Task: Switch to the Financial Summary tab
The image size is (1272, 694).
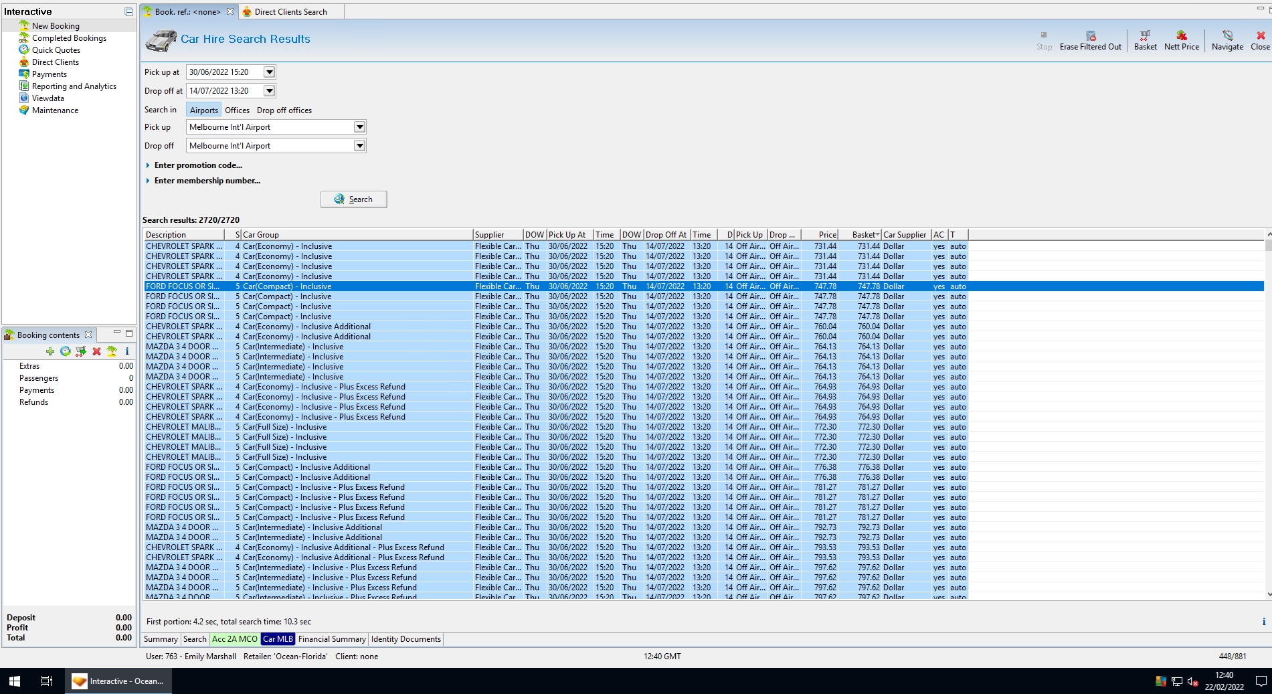Action: tap(332, 639)
